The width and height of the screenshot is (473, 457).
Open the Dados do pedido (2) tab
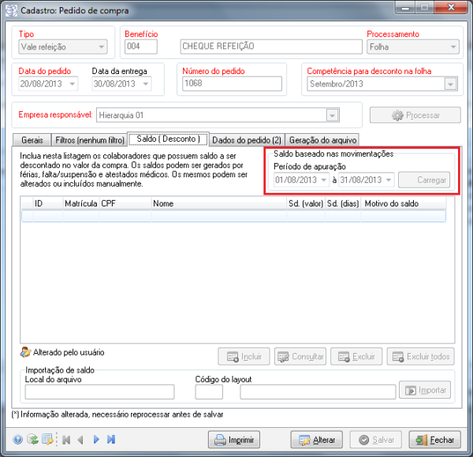(246, 139)
